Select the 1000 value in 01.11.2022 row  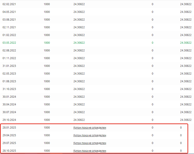click(x=47, y=58)
